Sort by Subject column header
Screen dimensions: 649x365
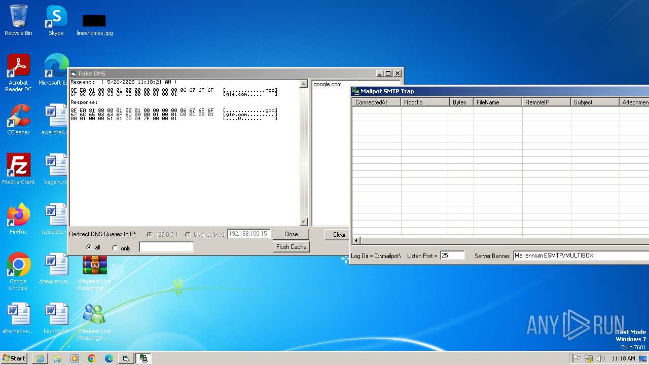coord(595,102)
